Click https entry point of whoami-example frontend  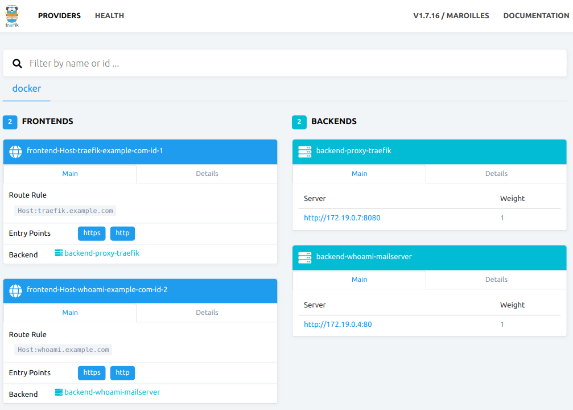pyautogui.click(x=92, y=372)
